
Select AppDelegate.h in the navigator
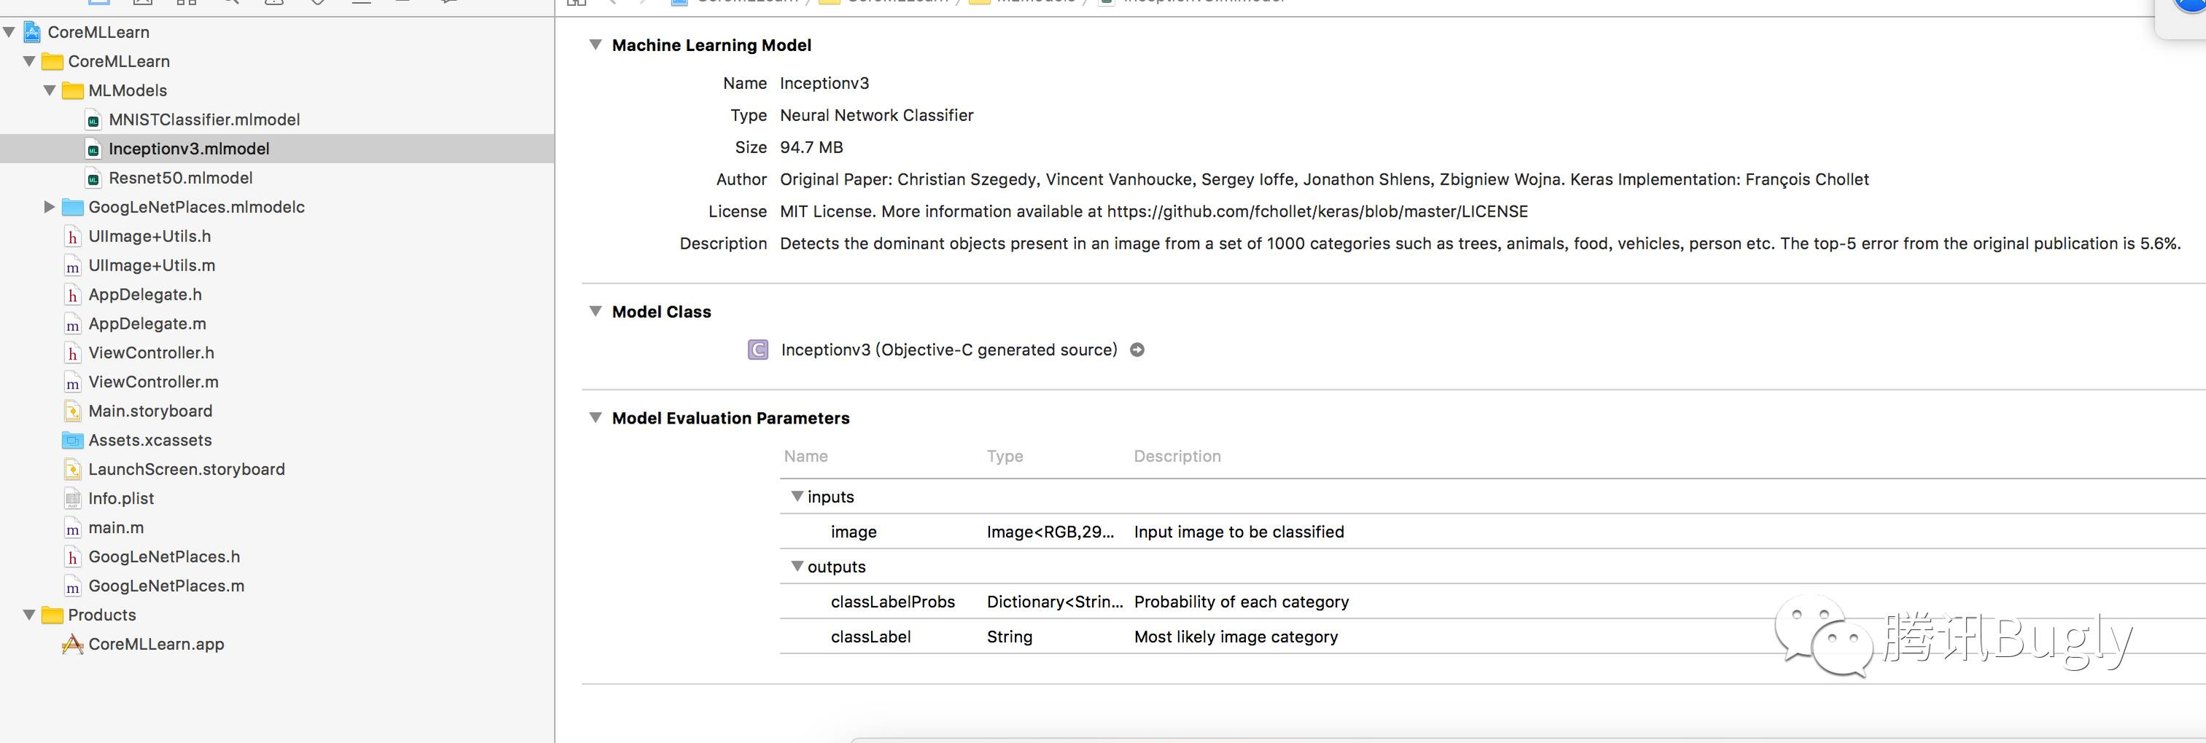144,295
